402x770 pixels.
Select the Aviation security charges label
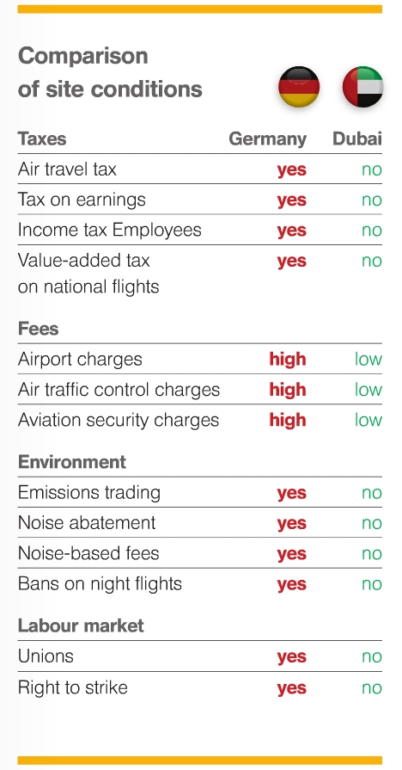119,421
